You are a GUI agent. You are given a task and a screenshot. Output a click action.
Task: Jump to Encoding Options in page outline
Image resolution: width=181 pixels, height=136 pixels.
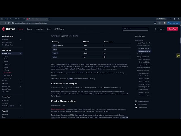[x=144, y=48]
